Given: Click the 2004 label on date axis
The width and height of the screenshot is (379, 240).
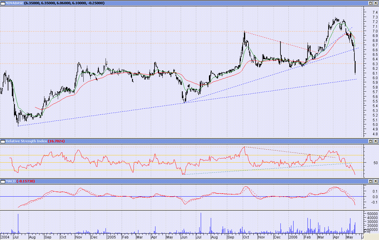Looking at the screenshot, I should pos(5,237).
